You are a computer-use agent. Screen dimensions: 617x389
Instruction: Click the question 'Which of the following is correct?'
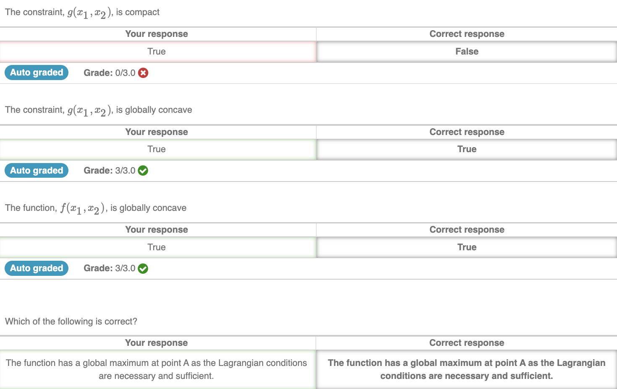[71, 322]
